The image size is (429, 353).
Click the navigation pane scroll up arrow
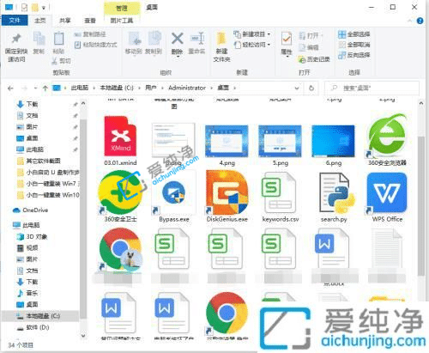click(x=83, y=103)
